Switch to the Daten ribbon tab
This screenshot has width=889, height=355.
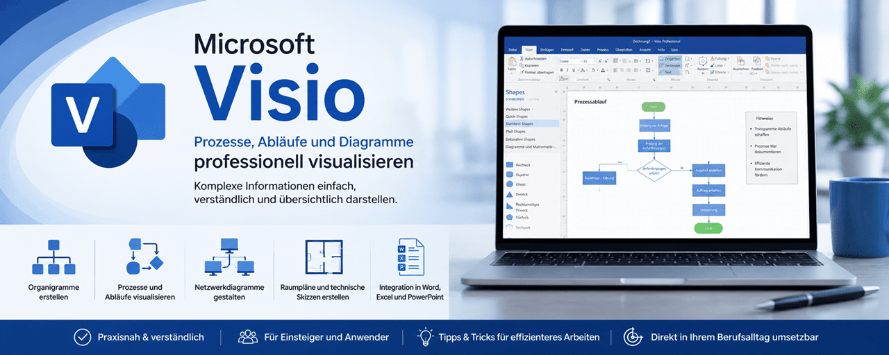[585, 50]
